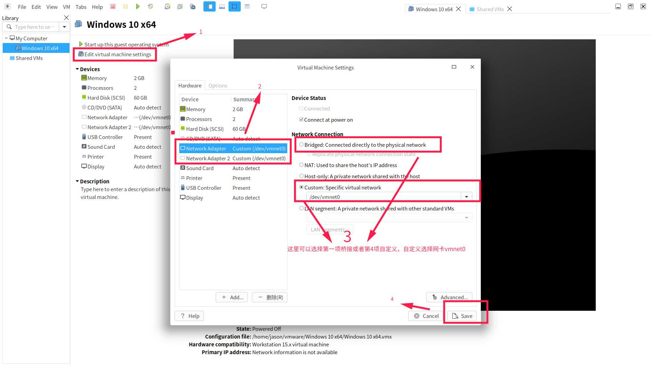This screenshot has height=366, width=651.
Task: Click the red power off toolbar icon
Action: [113, 6]
